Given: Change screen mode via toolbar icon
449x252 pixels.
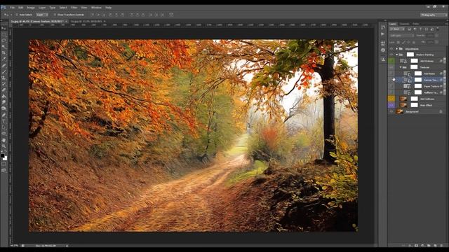Looking at the screenshot, I should point(4,170).
